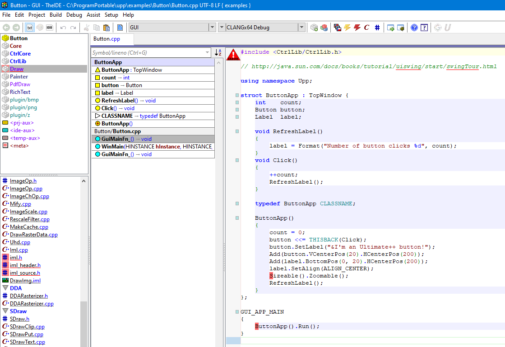This screenshot has width=505, height=347.
Task: Click the Redo arrow icon
Action: (73, 28)
